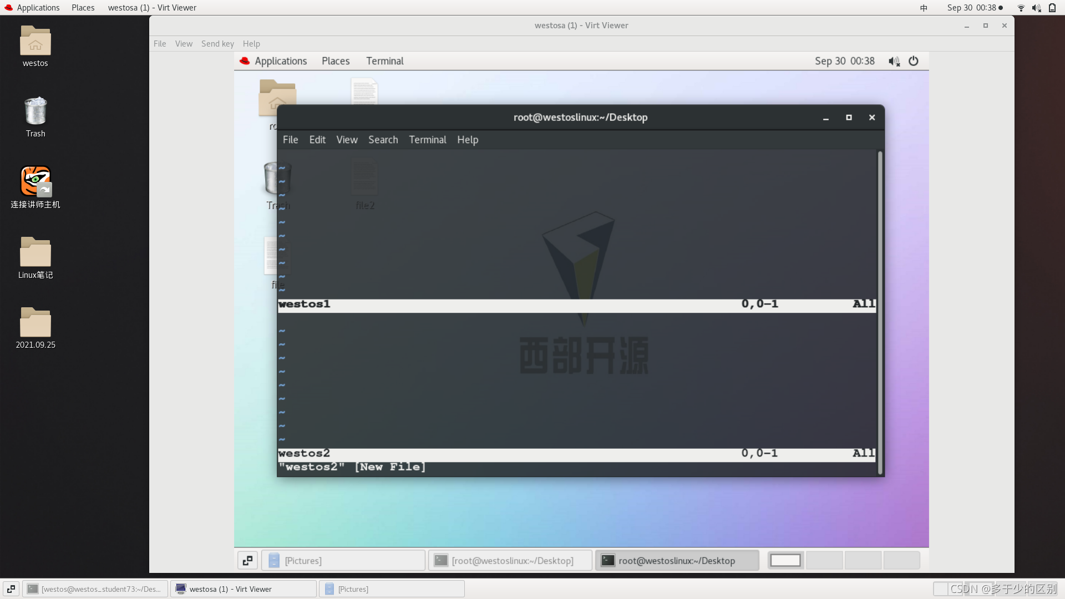Open the westos home folder icon
The height and width of the screenshot is (599, 1065).
(x=35, y=42)
